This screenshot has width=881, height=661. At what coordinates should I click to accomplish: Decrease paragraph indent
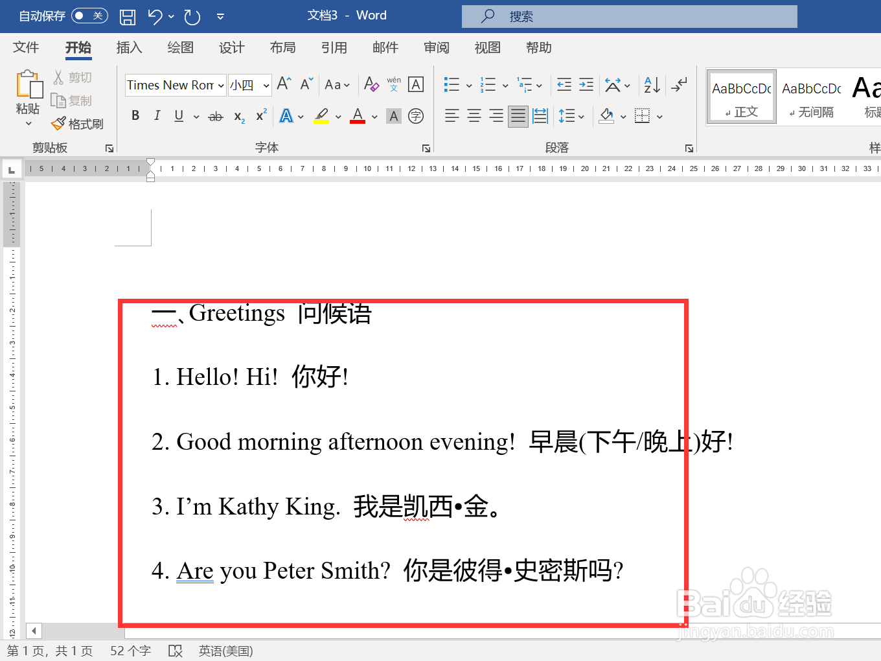coord(564,85)
